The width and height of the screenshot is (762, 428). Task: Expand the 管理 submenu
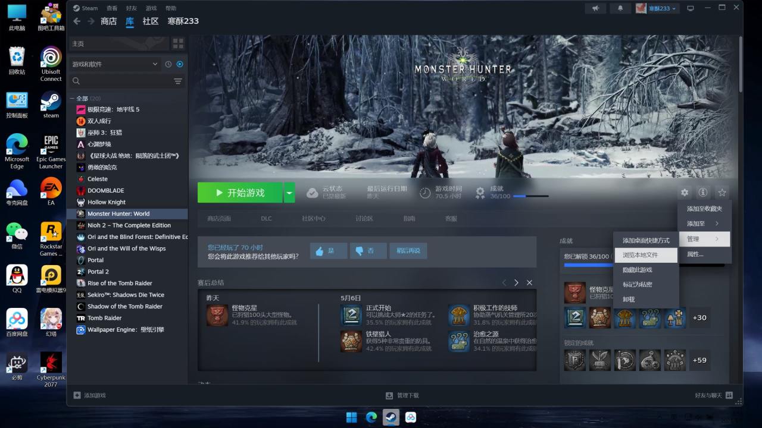tap(704, 239)
